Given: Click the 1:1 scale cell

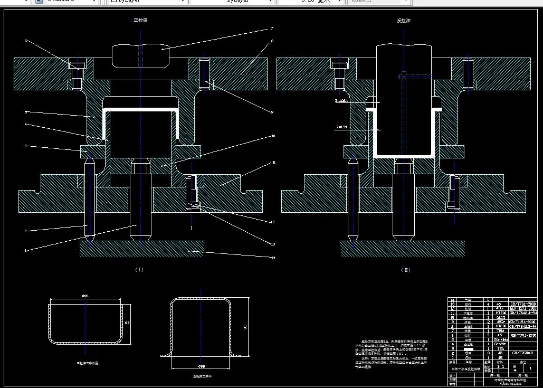Looking at the screenshot, I should [x=501, y=366].
